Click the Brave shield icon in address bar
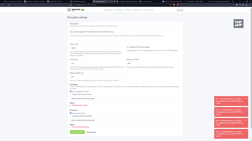This screenshot has height=141, width=252. pyautogui.click(x=174, y=5)
